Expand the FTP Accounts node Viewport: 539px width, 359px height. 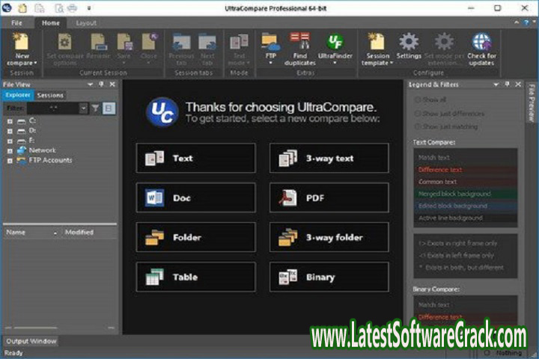[x=10, y=161]
